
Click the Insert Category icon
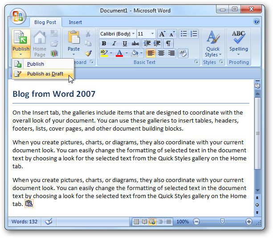[x=54, y=33]
